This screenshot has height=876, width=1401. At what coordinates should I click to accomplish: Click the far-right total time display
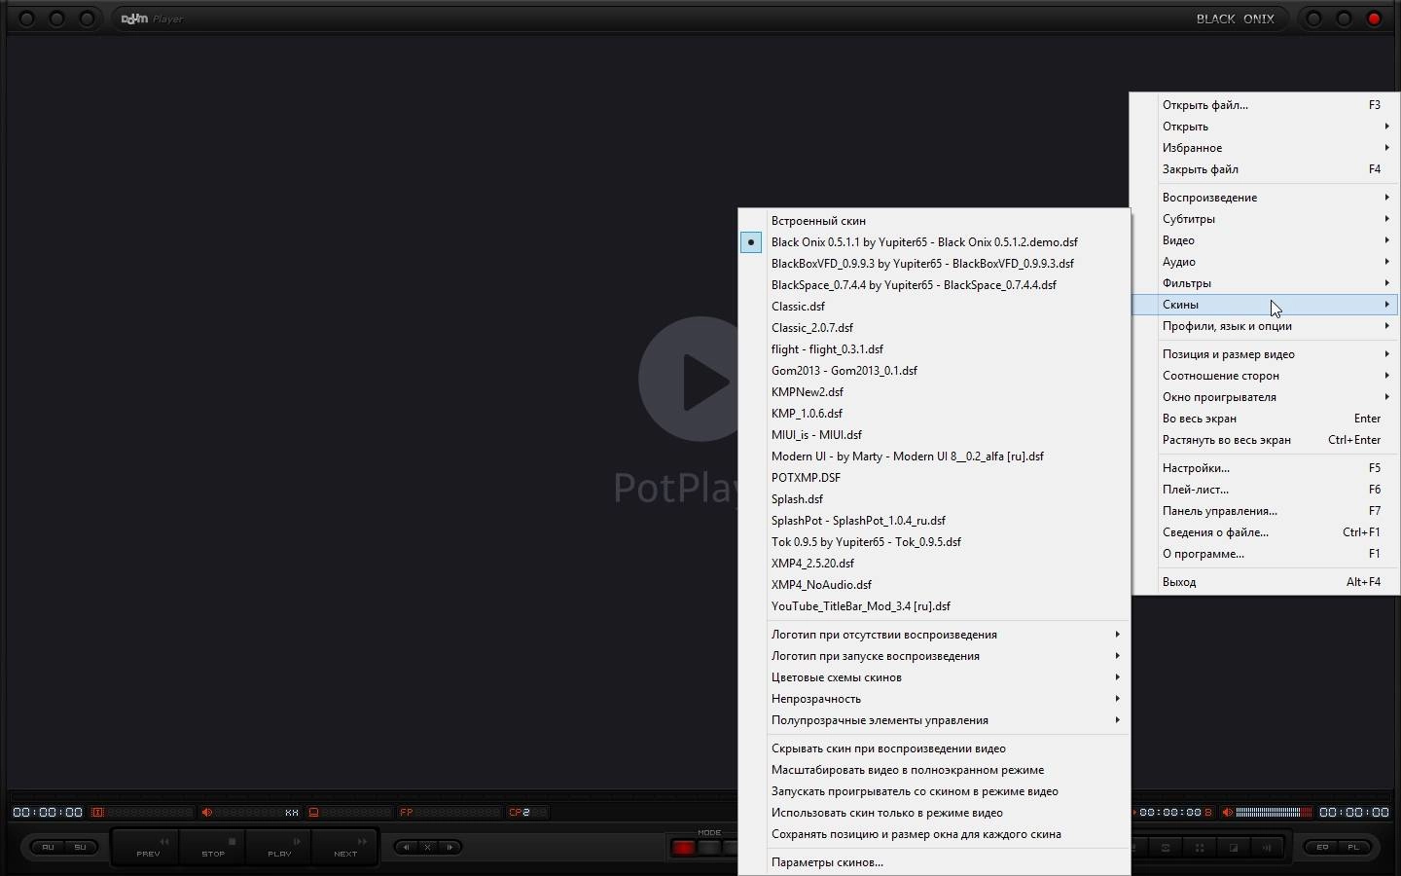click(x=1354, y=812)
